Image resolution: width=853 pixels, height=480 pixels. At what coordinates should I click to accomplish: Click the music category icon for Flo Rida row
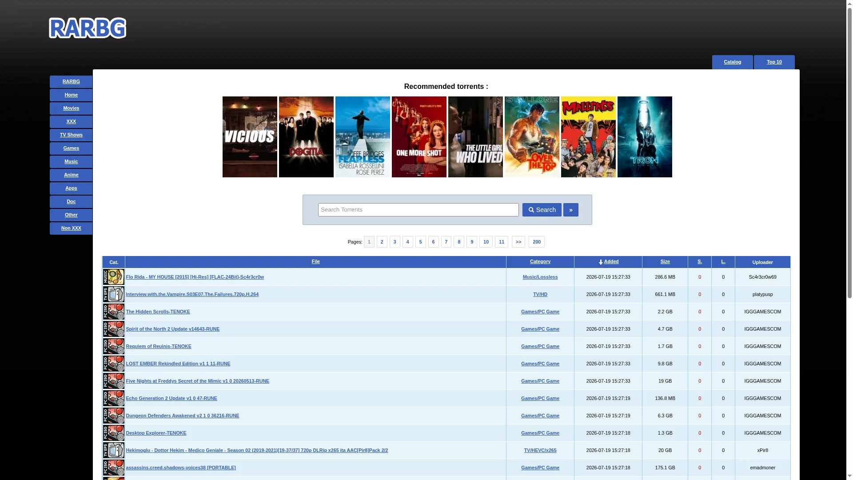pyautogui.click(x=114, y=277)
